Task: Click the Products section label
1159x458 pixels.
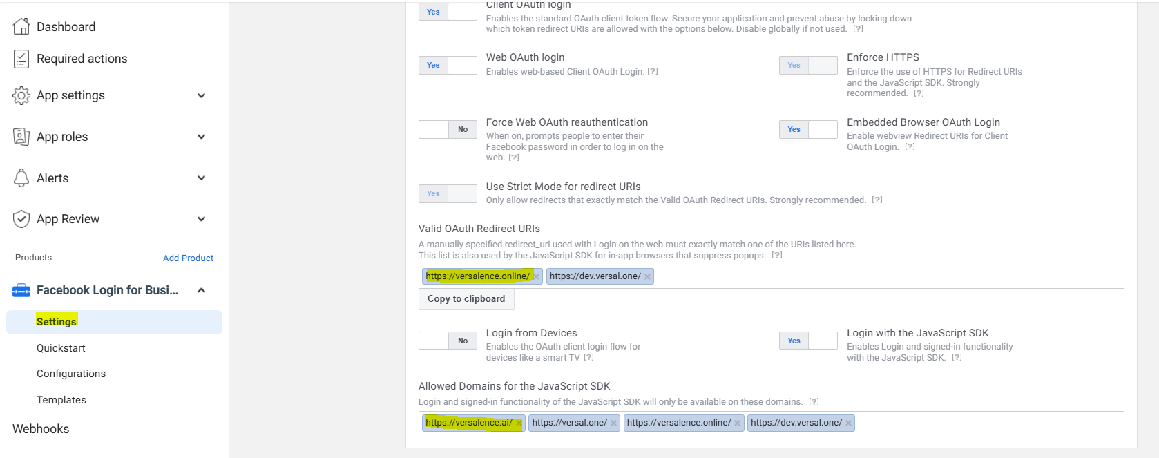Action: (33, 258)
